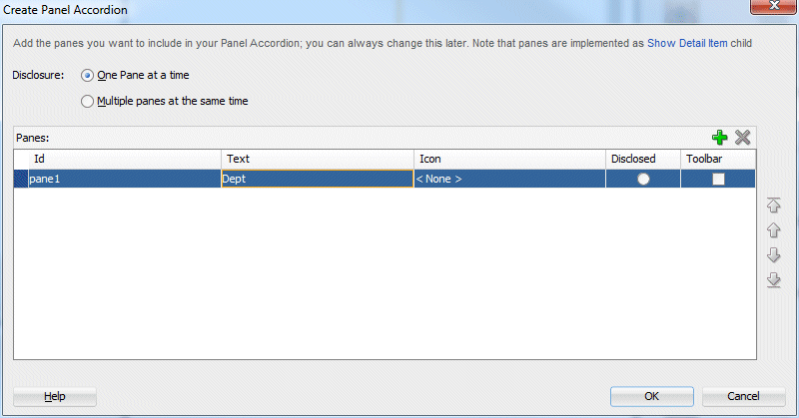Click the Icon column header
This screenshot has width=799, height=418.
(509, 159)
